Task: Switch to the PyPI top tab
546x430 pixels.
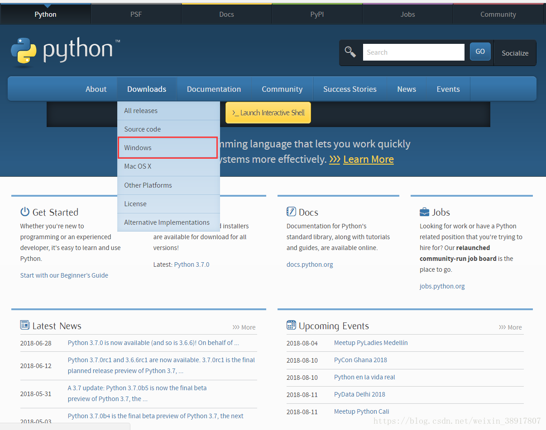Action: click(317, 14)
